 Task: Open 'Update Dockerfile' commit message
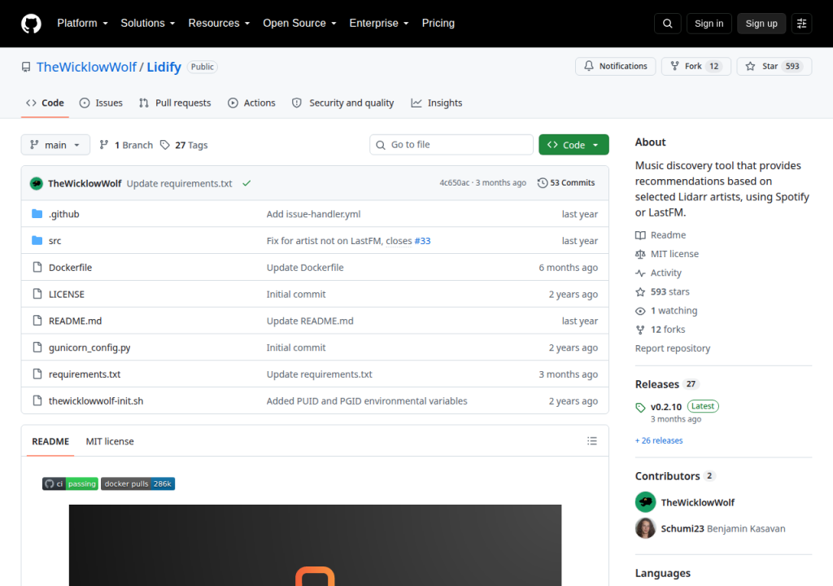click(x=305, y=268)
